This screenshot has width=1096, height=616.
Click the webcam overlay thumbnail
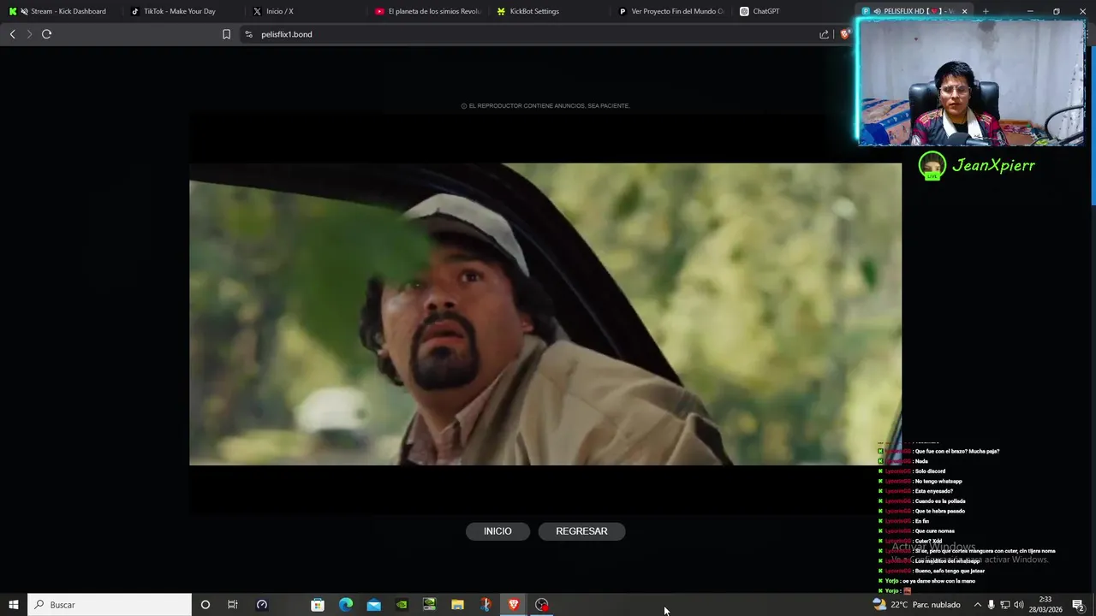click(971, 81)
